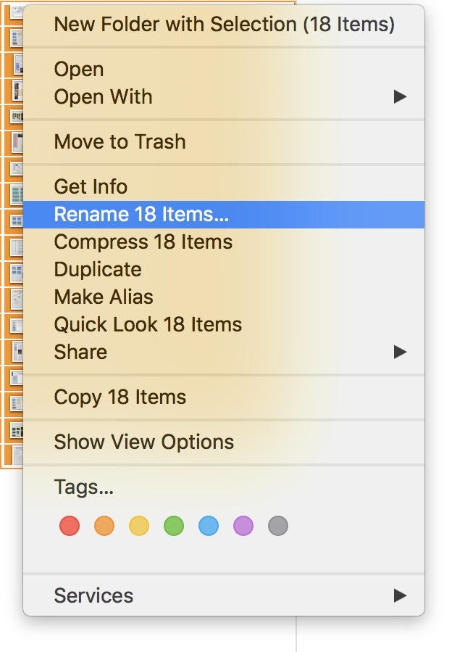Choose Rename 18 Items option

141,214
